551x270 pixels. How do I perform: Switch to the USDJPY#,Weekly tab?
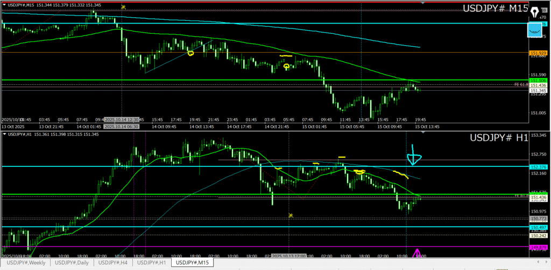click(25, 262)
